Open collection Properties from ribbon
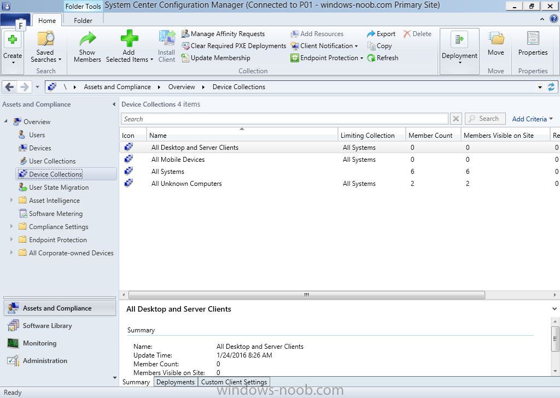Image resolution: width=560 pixels, height=398 pixels. pos(533,44)
